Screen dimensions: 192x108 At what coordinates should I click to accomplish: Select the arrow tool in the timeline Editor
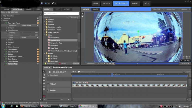(44, 72)
